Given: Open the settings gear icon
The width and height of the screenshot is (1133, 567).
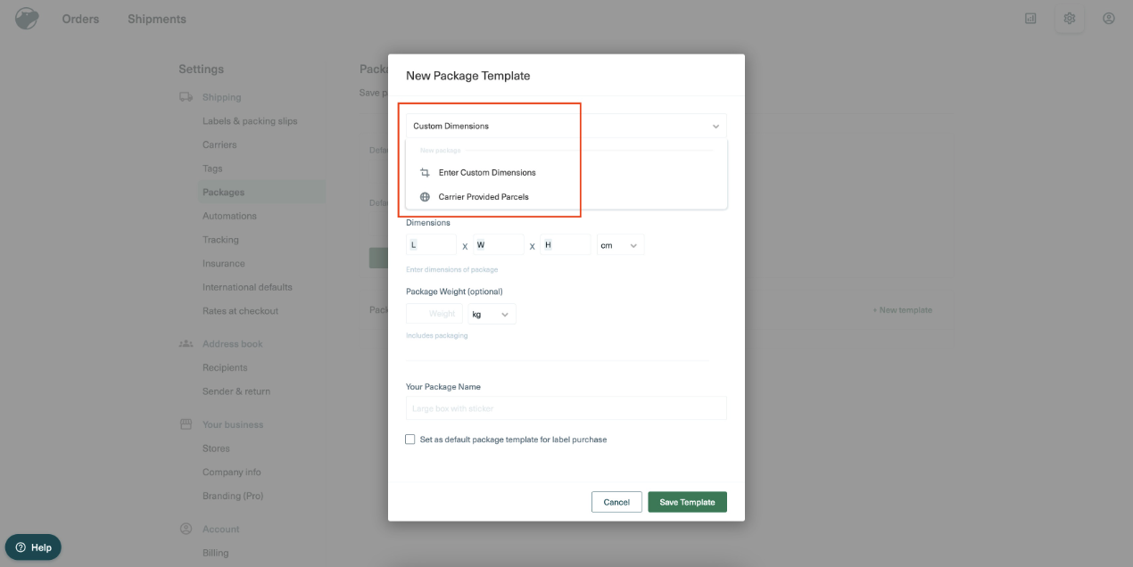Looking at the screenshot, I should pyautogui.click(x=1070, y=18).
